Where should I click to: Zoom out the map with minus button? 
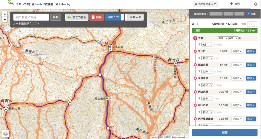[5, 19]
